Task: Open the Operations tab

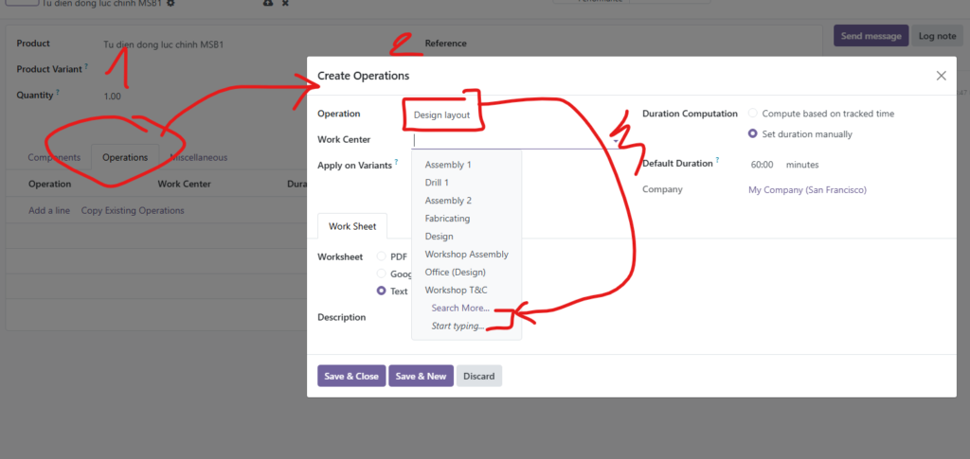Action: point(125,157)
